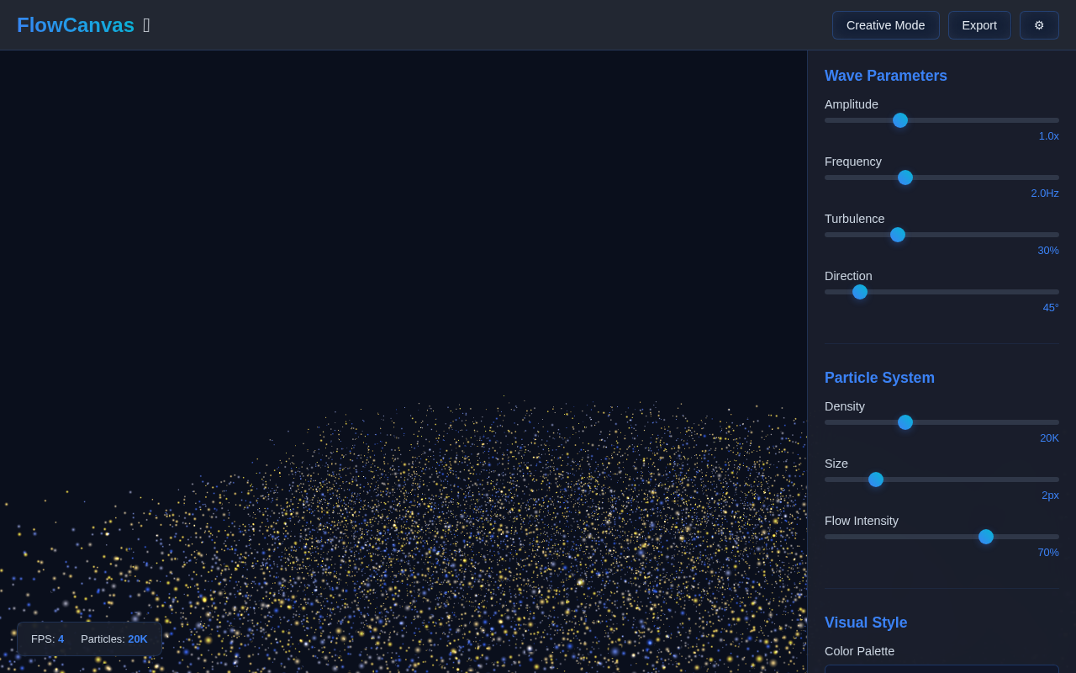Switch to Creative Mode

pyautogui.click(x=885, y=25)
